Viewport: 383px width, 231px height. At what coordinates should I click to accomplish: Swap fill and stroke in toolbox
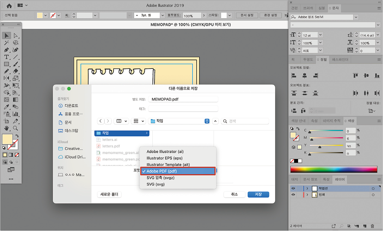(17, 136)
